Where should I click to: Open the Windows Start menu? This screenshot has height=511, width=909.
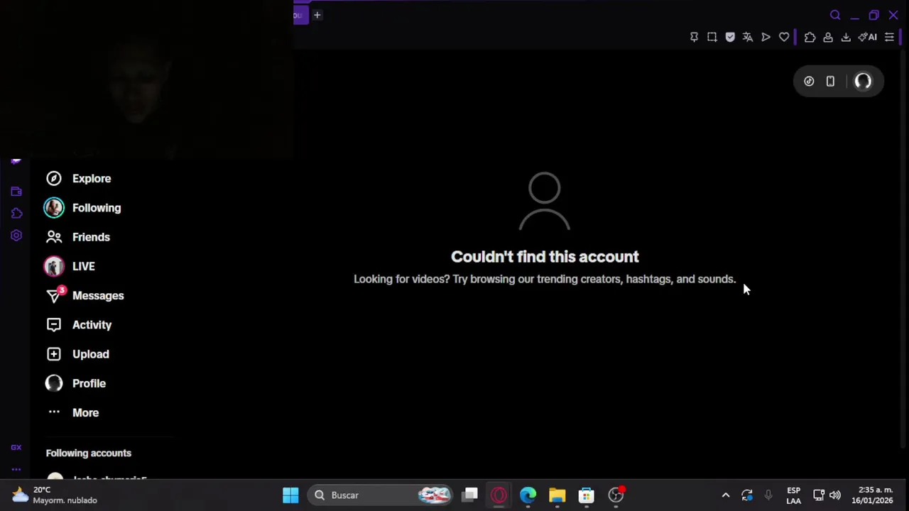(x=290, y=495)
